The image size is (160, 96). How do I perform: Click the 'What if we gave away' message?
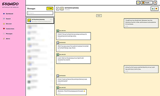73,48
